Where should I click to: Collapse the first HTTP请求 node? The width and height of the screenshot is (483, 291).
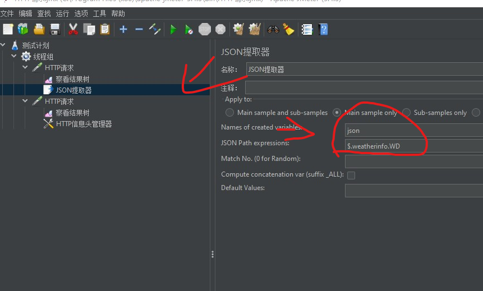(25, 67)
